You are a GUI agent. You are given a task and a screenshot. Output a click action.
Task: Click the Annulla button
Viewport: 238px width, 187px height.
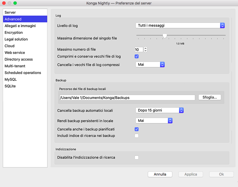pos(160,174)
